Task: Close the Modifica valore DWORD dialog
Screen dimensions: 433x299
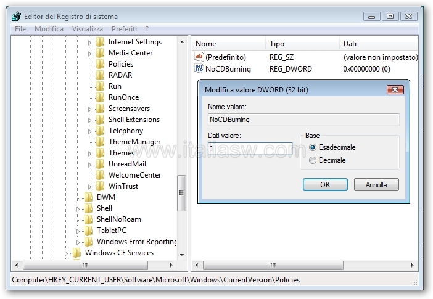Action: 395,90
